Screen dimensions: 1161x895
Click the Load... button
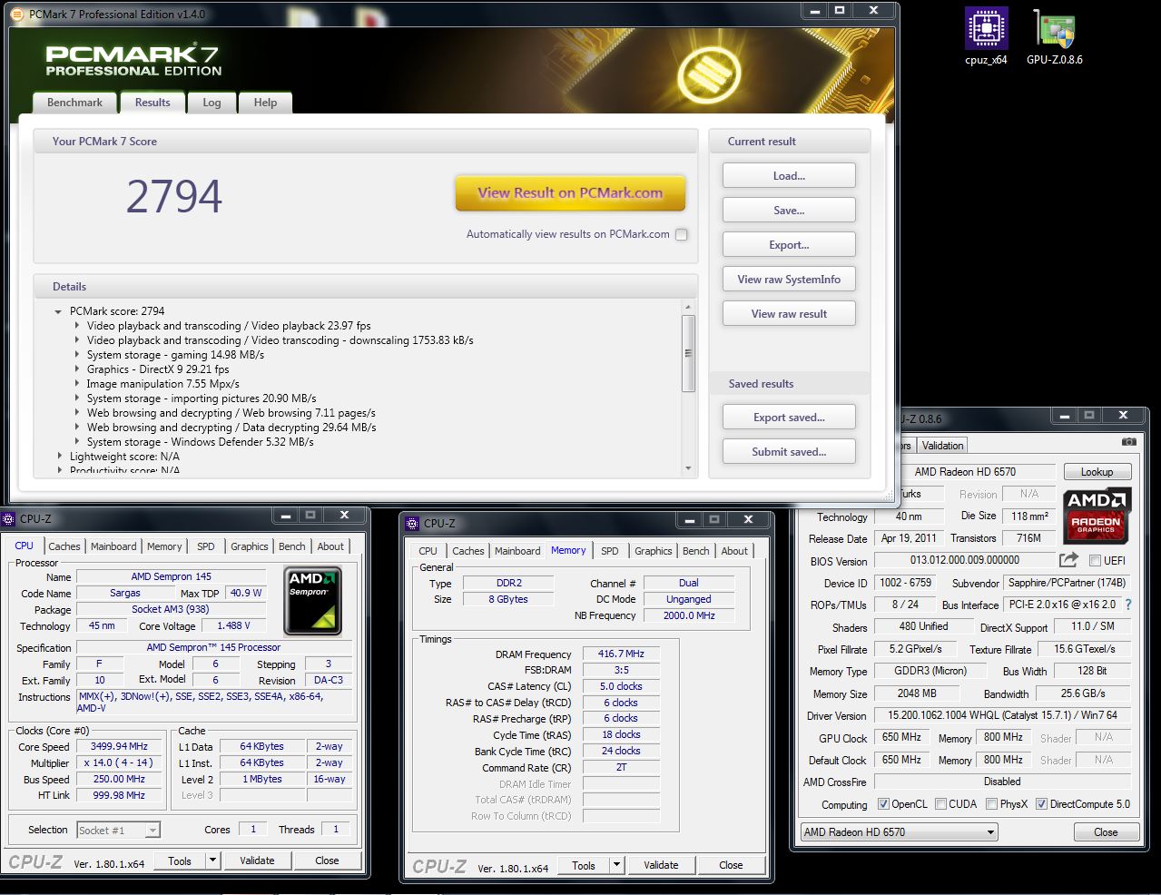pyautogui.click(x=789, y=175)
